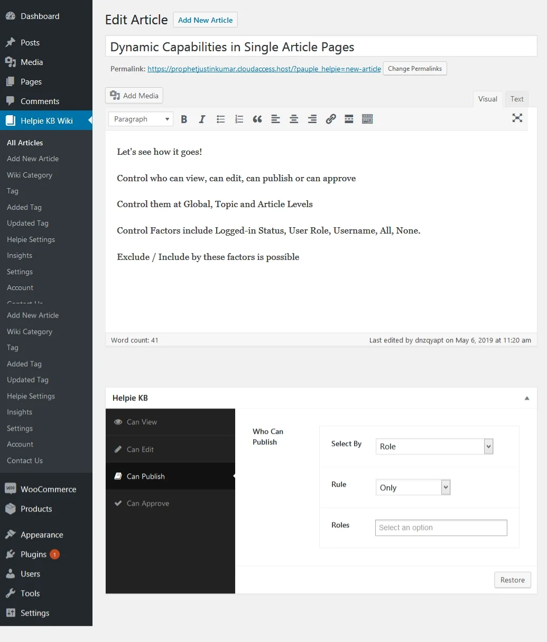Click the Roles select an option field
This screenshot has width=547, height=642.
(x=441, y=527)
